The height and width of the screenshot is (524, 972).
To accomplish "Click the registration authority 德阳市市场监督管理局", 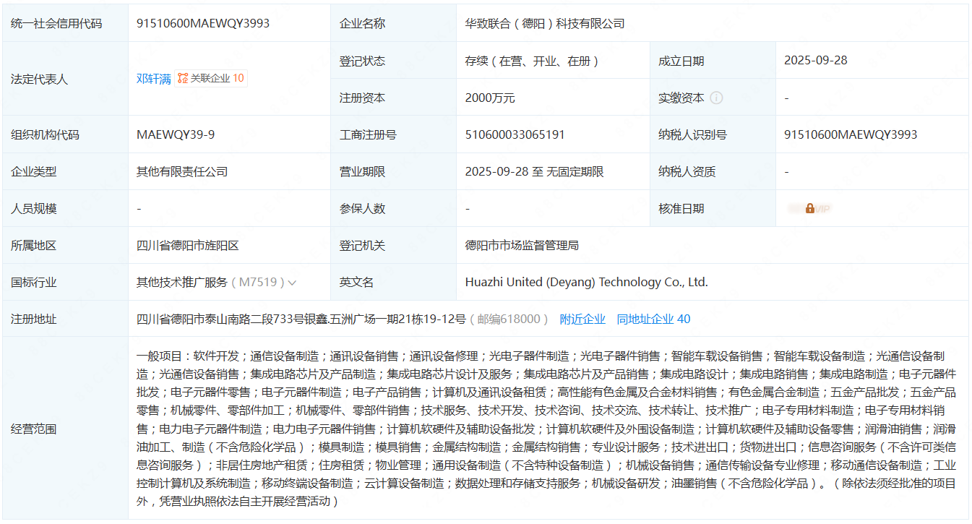I will (522, 245).
